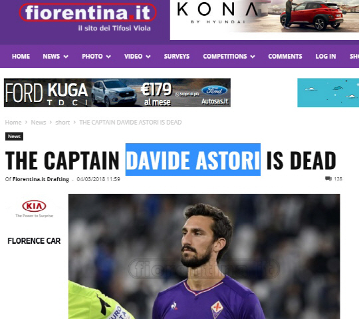359x319 pixels.
Task: Click the Fiorentina.it Drafting author link
Action: point(41,179)
